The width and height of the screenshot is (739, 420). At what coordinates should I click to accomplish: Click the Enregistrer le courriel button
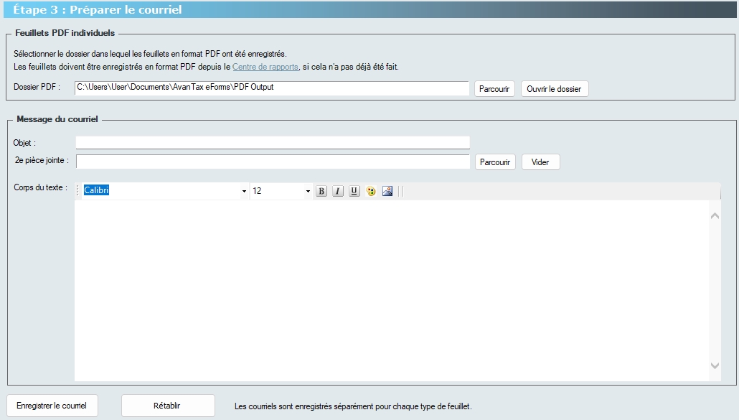pyautogui.click(x=51, y=406)
